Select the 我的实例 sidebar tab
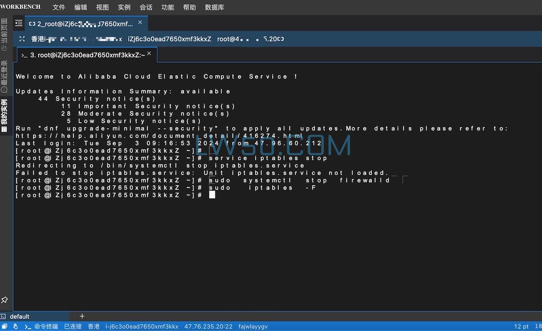 (5, 115)
